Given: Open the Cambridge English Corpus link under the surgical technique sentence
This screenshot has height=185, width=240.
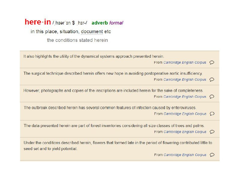Looking at the screenshot, I should click(185, 79).
